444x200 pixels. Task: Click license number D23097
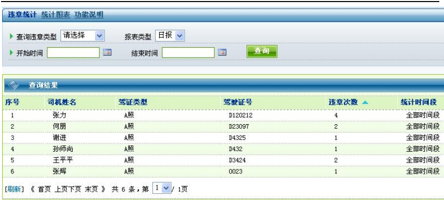[239, 127]
